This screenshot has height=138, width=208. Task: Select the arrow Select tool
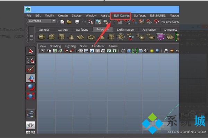pyautogui.click(x=31, y=51)
